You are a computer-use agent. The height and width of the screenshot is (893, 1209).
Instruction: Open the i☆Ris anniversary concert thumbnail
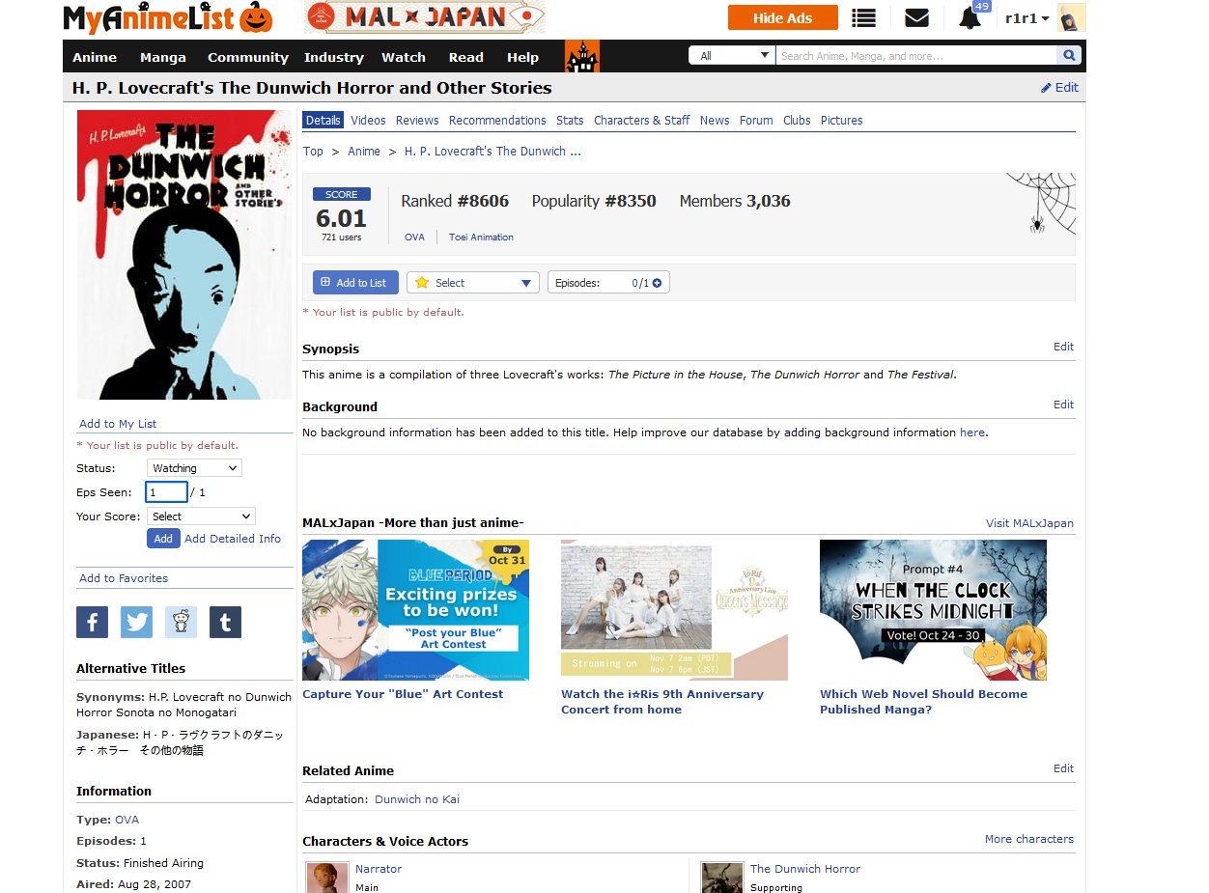[x=674, y=610]
